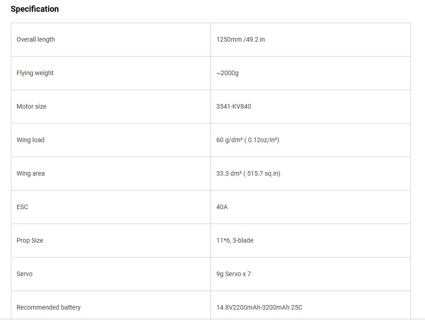
Task: Click the Flying weight row label
Action: coord(35,73)
